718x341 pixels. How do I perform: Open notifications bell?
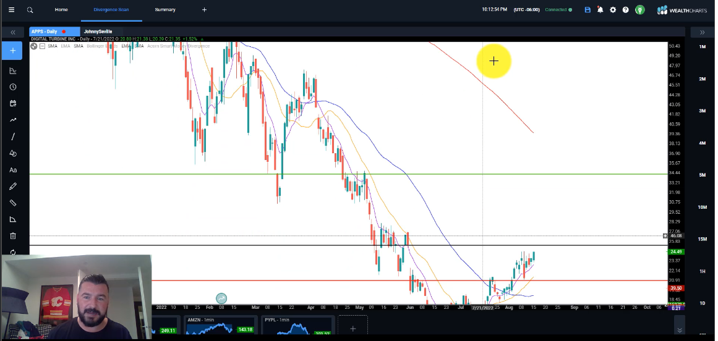[x=600, y=10]
